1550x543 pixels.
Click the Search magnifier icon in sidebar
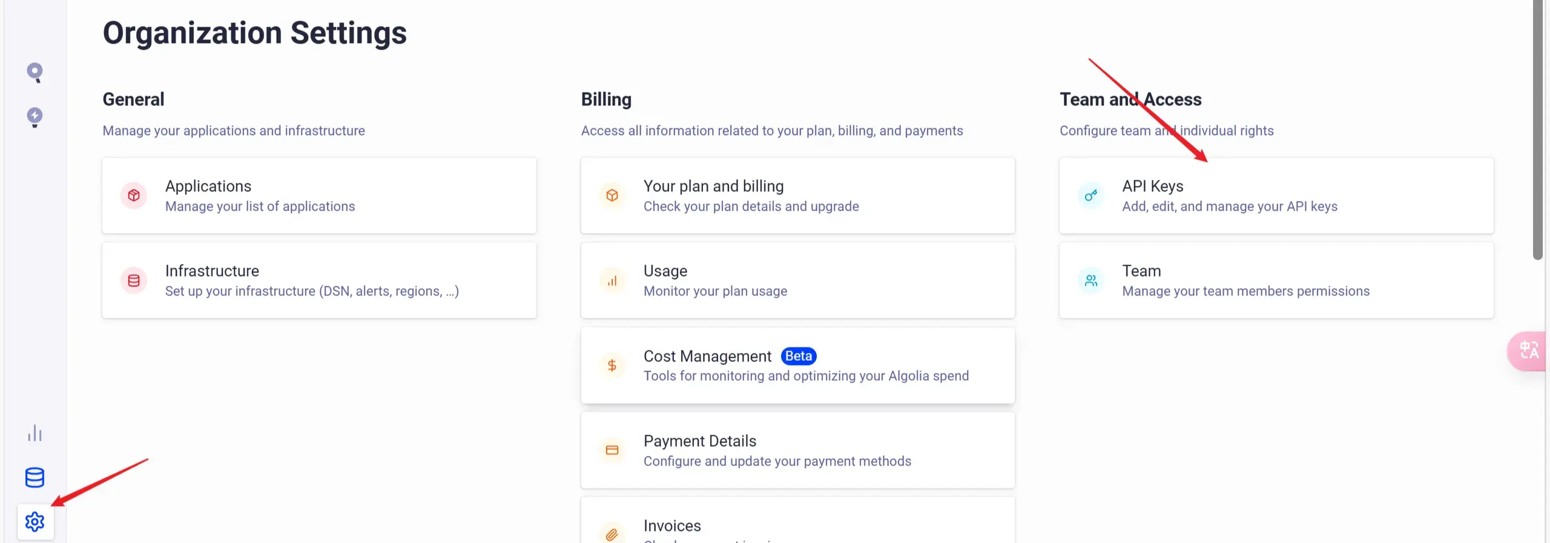point(35,73)
